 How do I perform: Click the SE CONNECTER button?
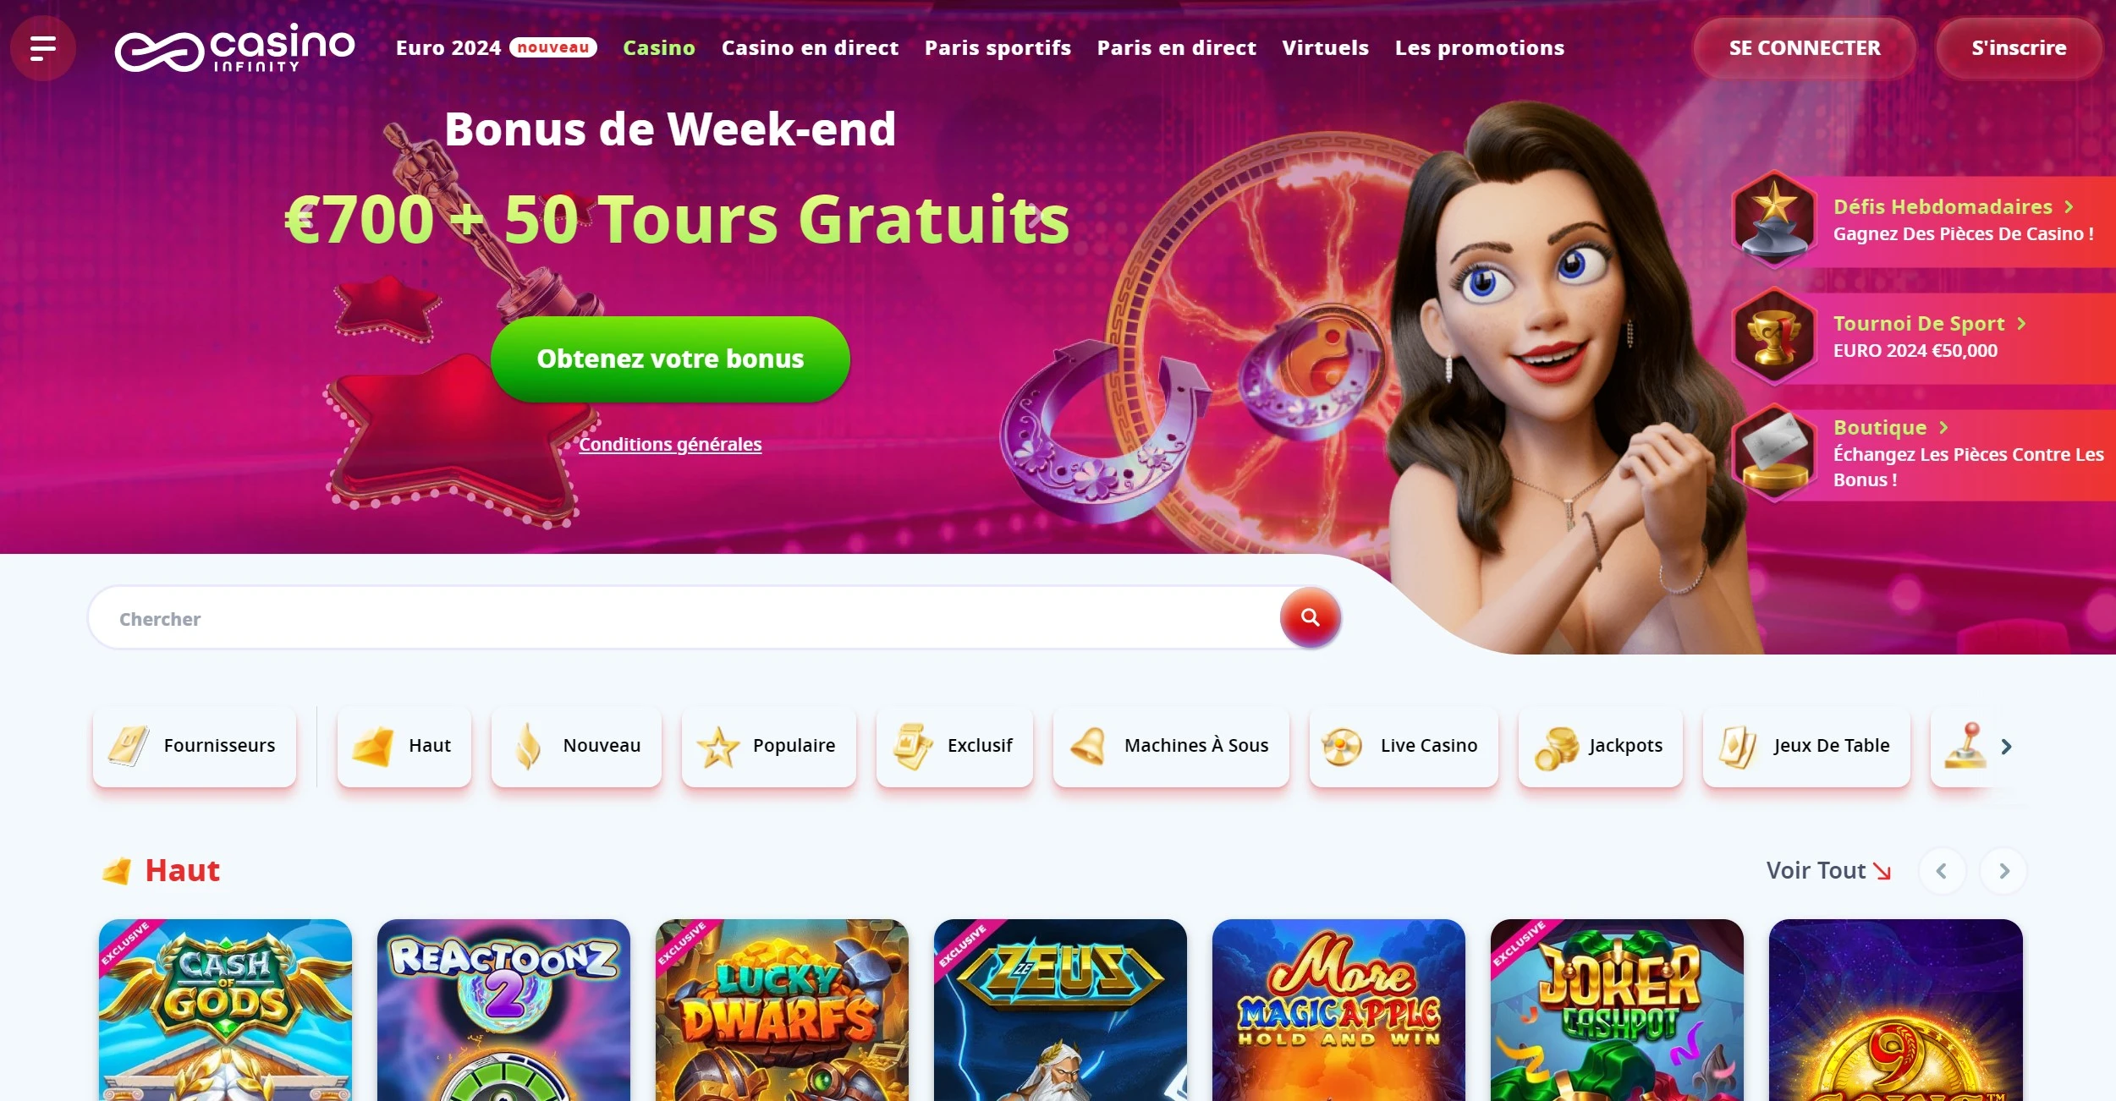pyautogui.click(x=1805, y=48)
